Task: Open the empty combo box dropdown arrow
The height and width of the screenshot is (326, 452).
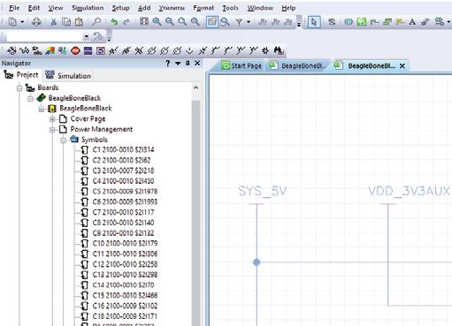Action: 86,37
